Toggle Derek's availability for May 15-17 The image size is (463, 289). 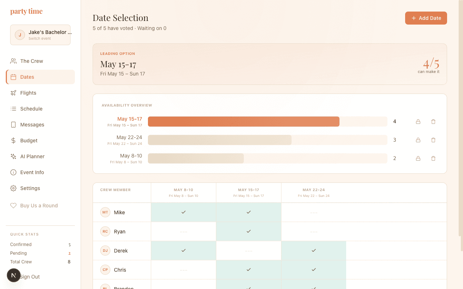pyautogui.click(x=249, y=251)
